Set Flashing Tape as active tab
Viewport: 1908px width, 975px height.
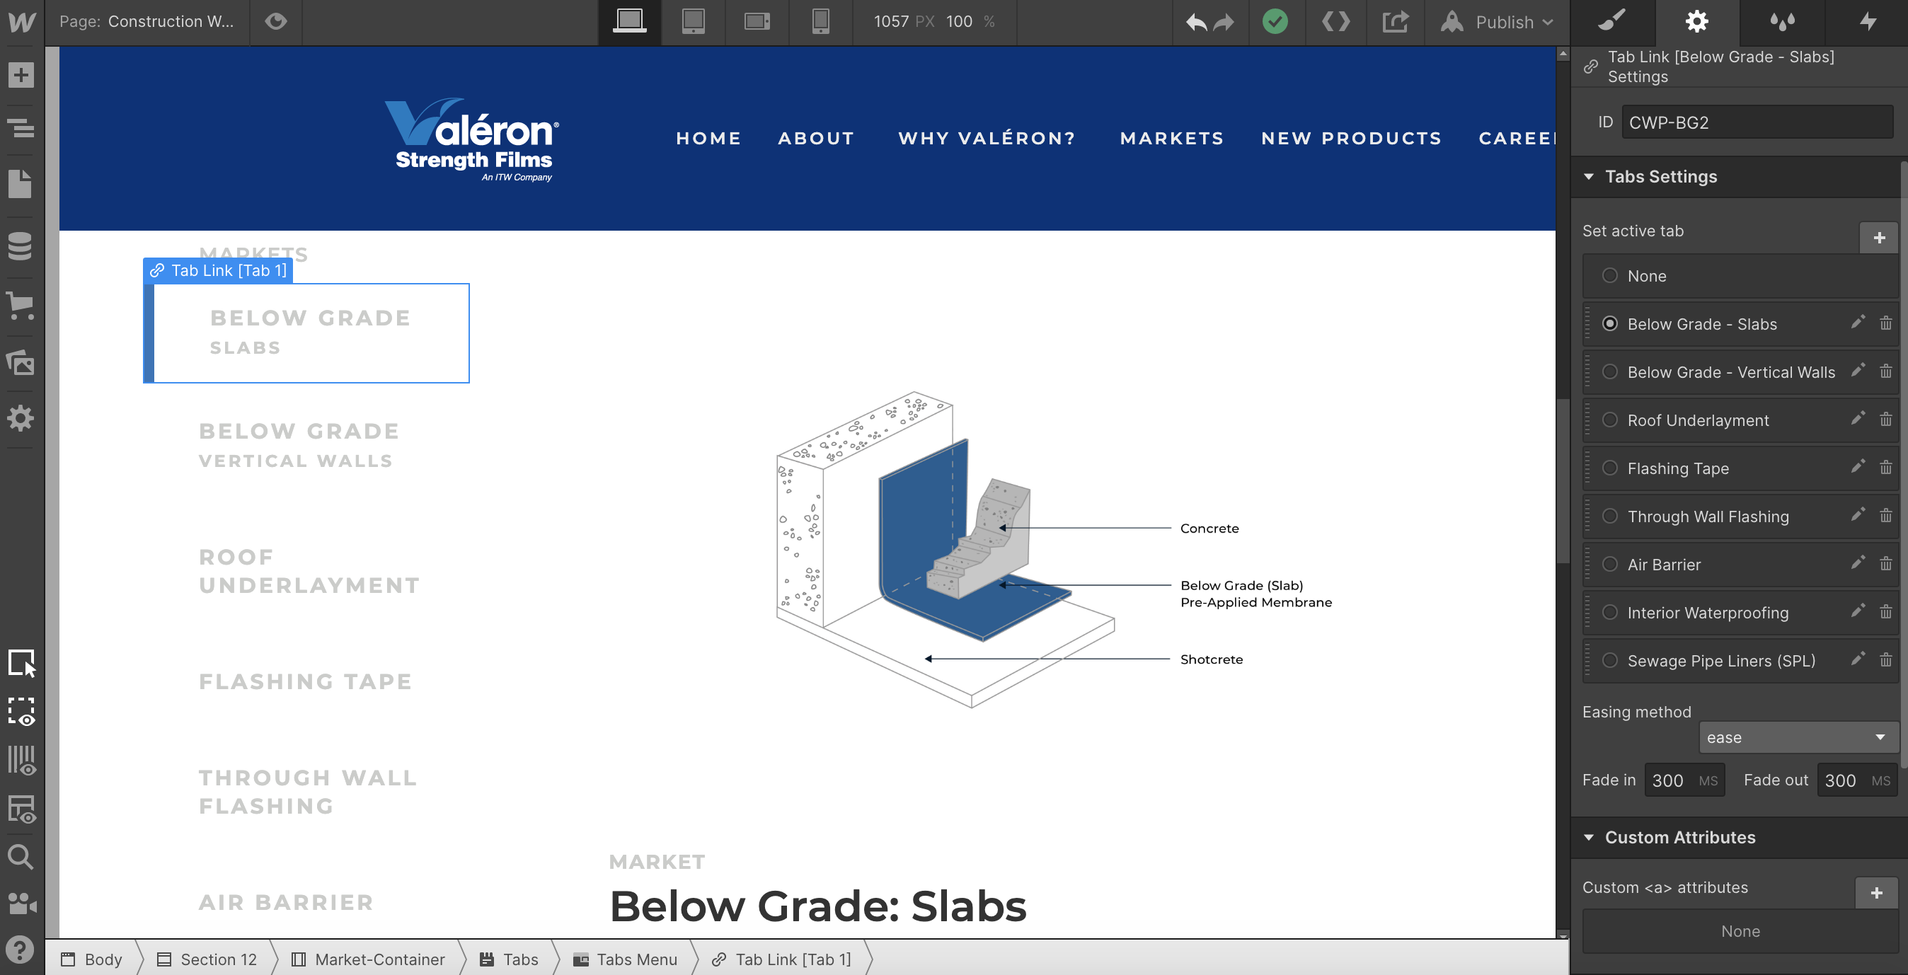[1609, 468]
